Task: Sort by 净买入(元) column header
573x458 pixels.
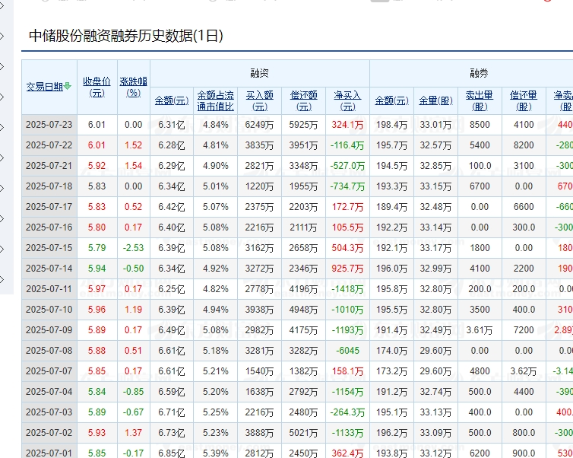Action: [347, 100]
